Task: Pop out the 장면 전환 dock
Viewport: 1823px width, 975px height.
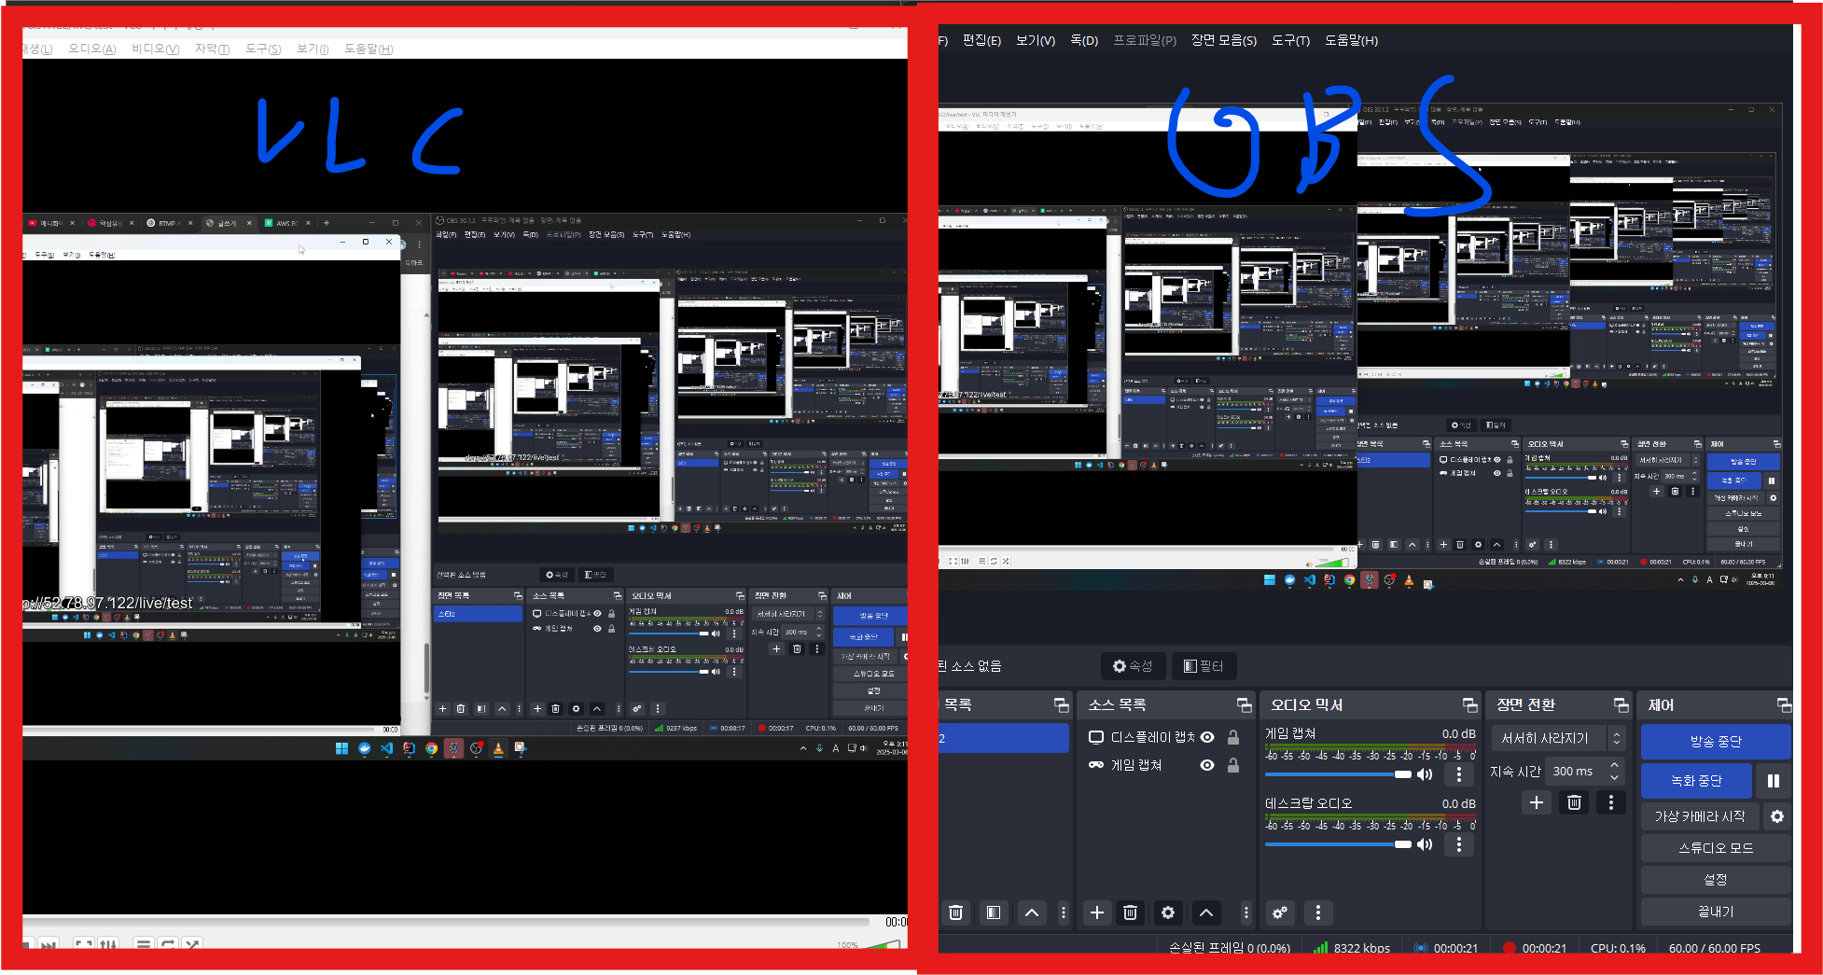Action: pyautogui.click(x=1621, y=704)
